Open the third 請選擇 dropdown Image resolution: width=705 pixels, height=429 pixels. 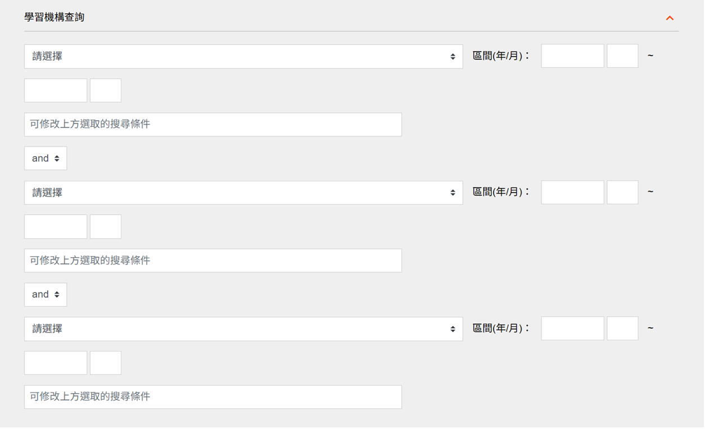[x=243, y=329]
